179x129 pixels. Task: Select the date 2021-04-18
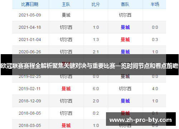click(30, 27)
